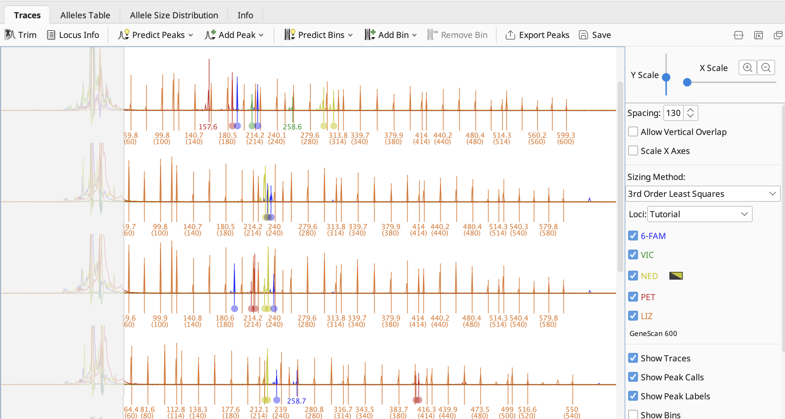
Task: Click the Export Peaks icon
Action: 510,35
